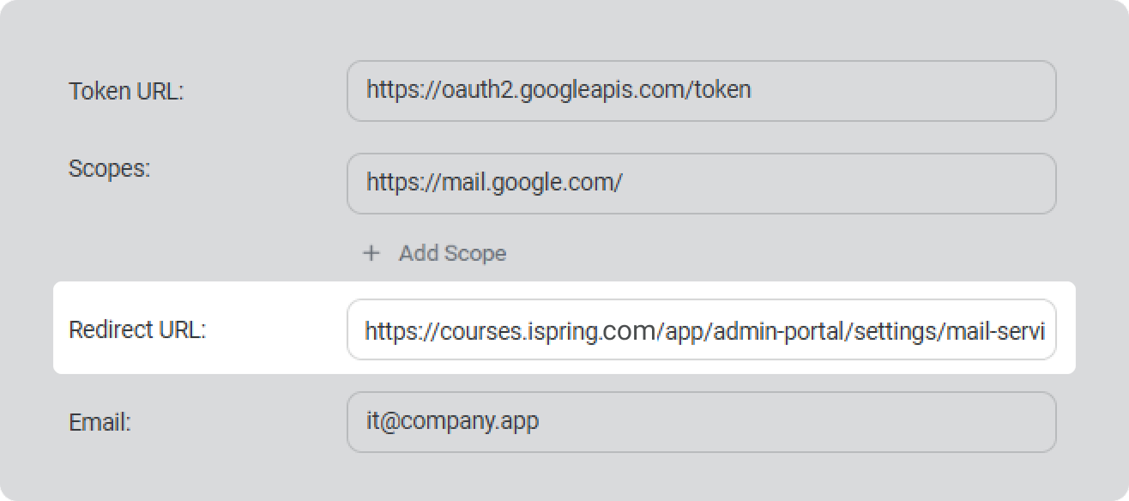Click into the Scopes input field
1129x501 pixels.
[700, 183]
